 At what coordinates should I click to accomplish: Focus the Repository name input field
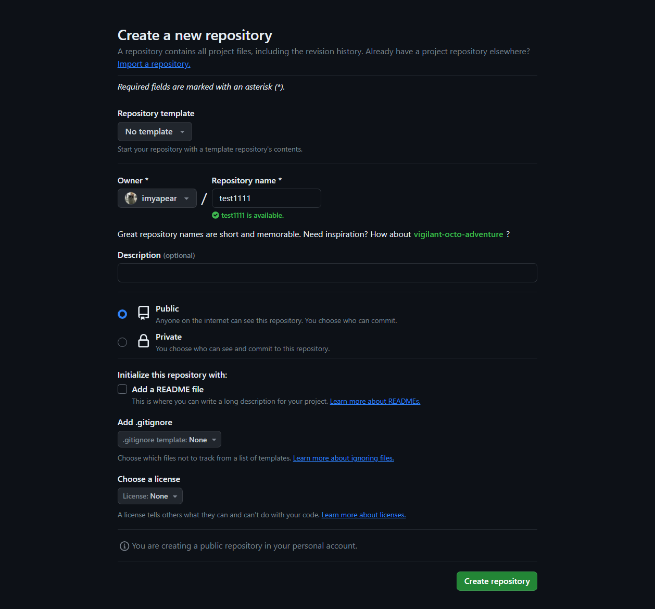click(x=266, y=198)
